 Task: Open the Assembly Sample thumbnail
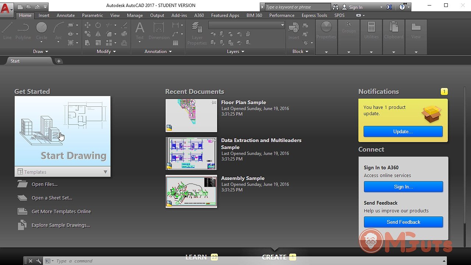point(191,191)
